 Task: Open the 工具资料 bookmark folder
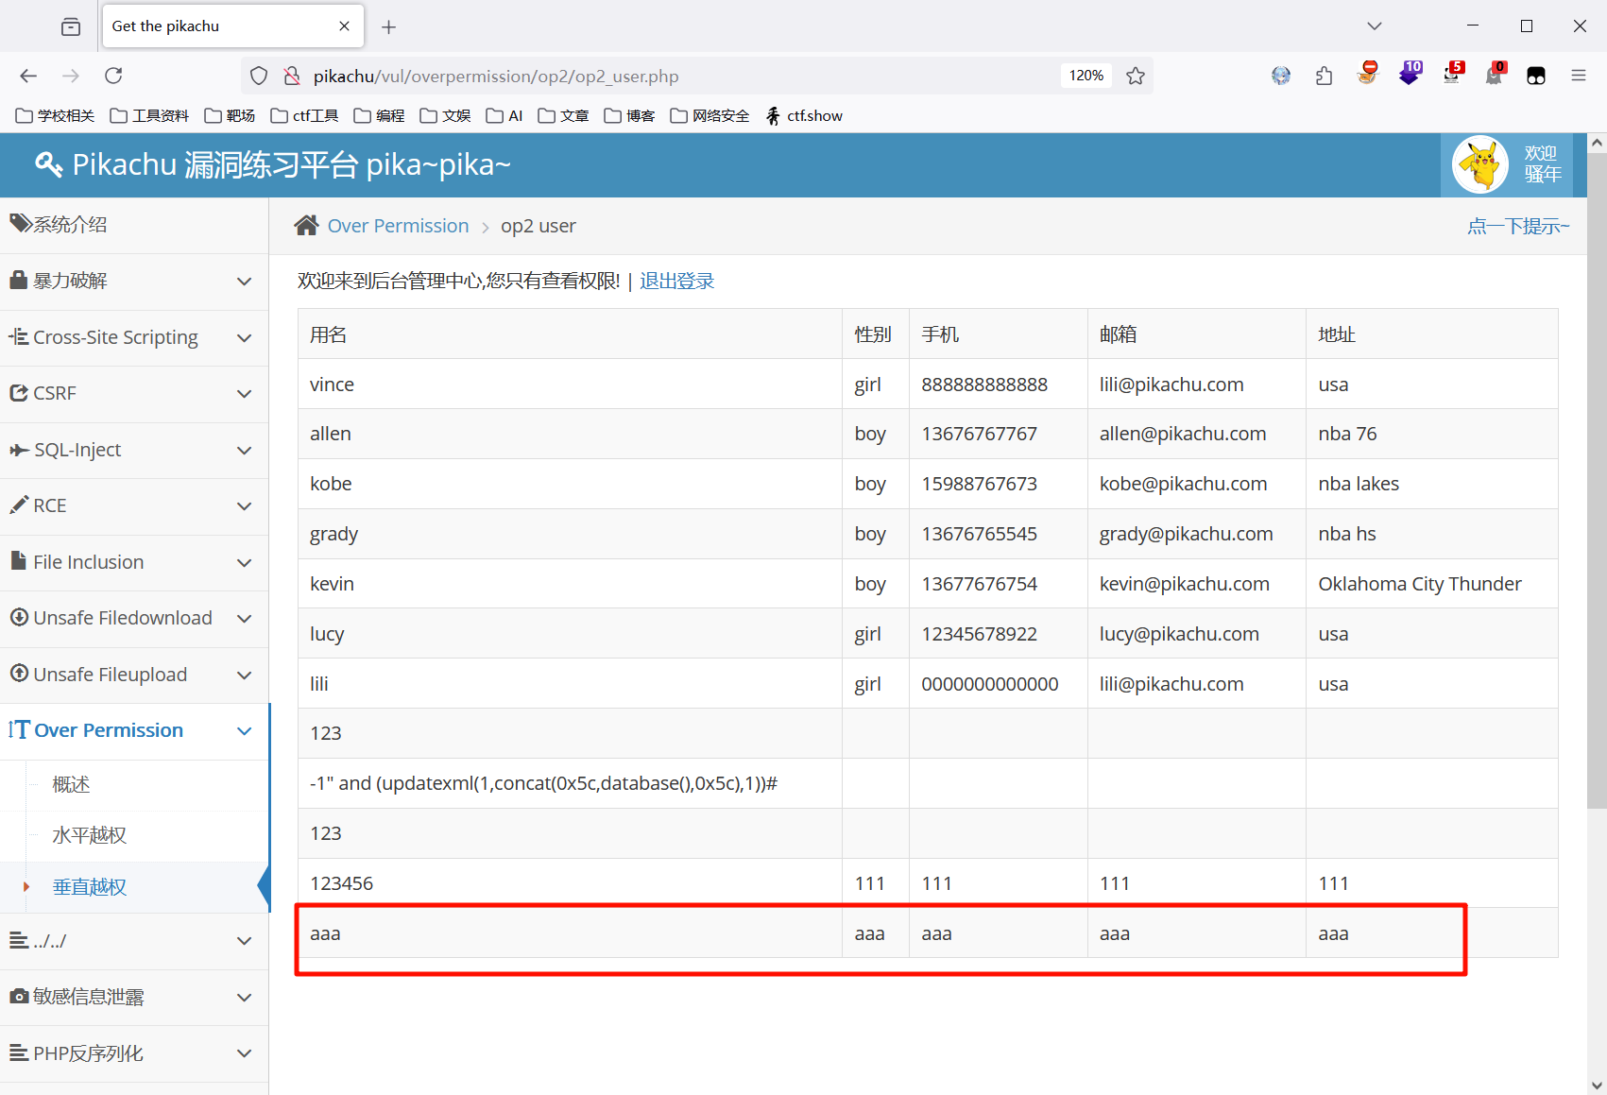(x=149, y=115)
